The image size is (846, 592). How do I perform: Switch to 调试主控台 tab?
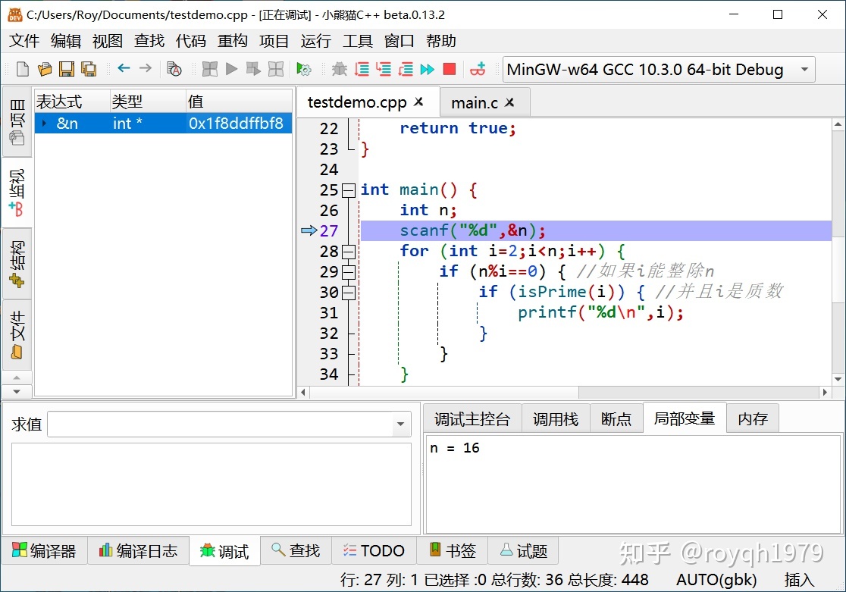coord(472,418)
